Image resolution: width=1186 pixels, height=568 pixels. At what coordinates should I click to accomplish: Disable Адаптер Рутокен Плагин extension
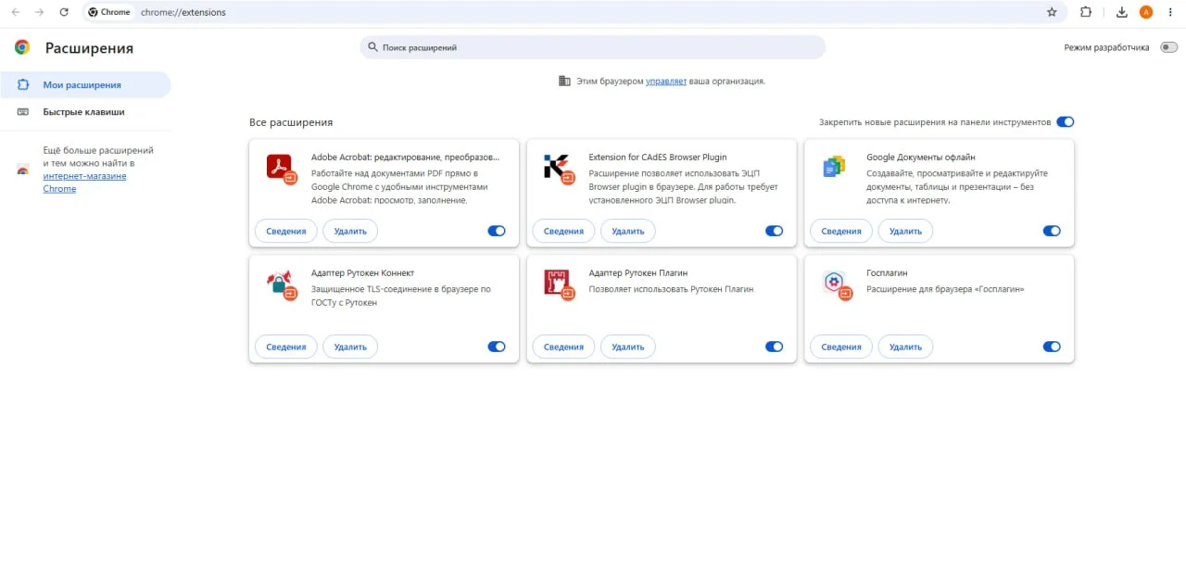click(x=775, y=347)
